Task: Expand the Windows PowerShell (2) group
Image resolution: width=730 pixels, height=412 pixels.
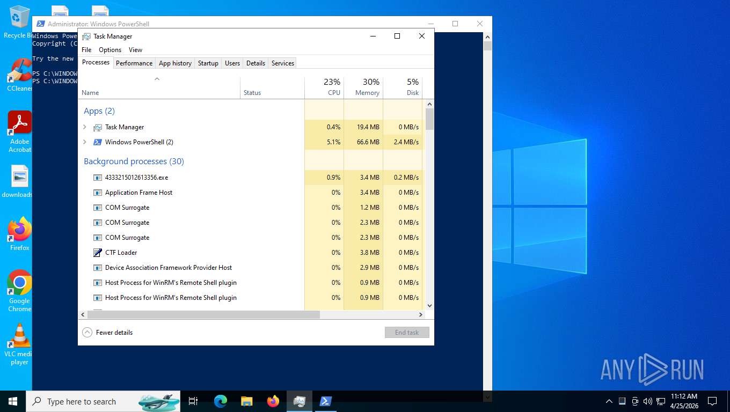Action: point(85,142)
